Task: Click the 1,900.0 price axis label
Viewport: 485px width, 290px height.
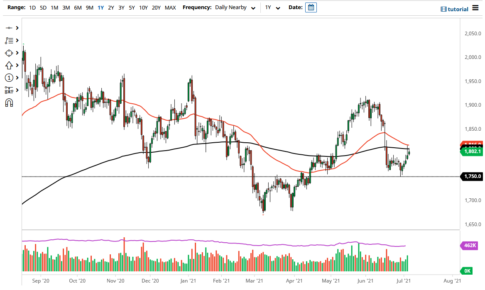Action: coord(473,105)
